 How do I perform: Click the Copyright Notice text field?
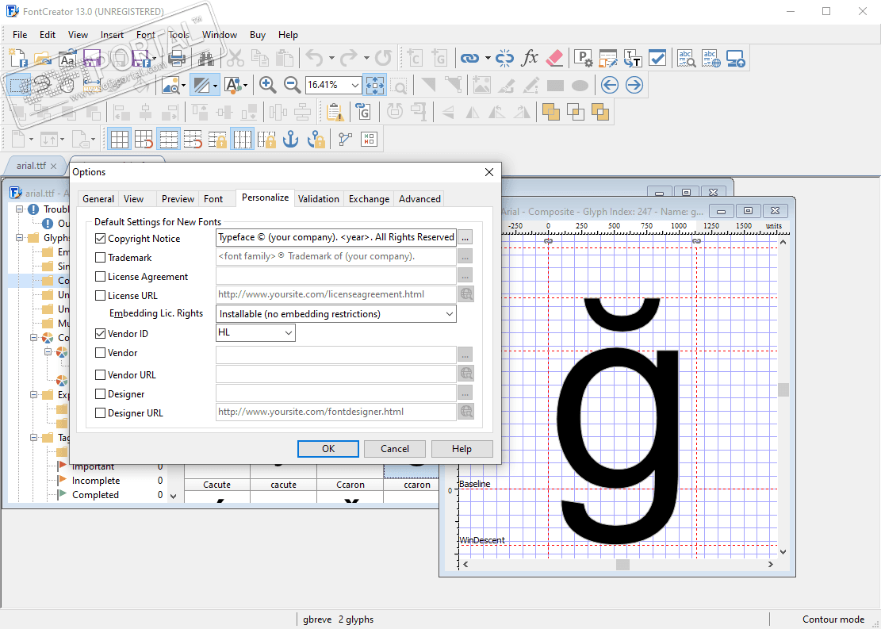click(335, 237)
